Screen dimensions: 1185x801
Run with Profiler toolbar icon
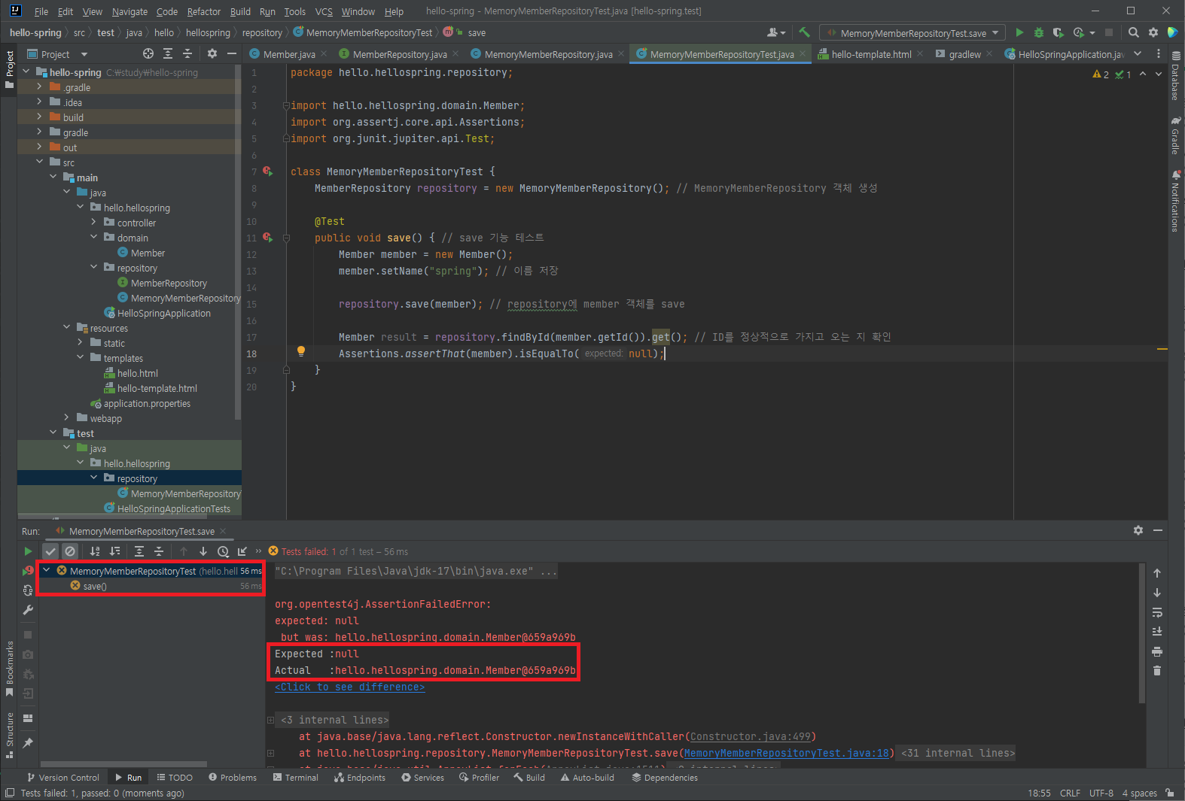(1079, 32)
